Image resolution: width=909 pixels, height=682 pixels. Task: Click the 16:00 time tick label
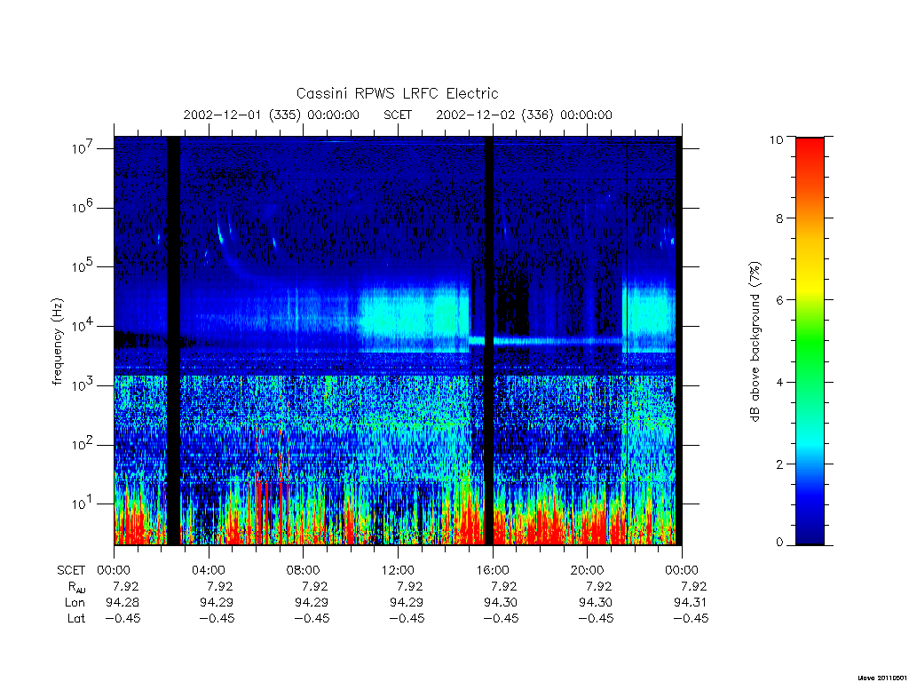tap(492, 570)
